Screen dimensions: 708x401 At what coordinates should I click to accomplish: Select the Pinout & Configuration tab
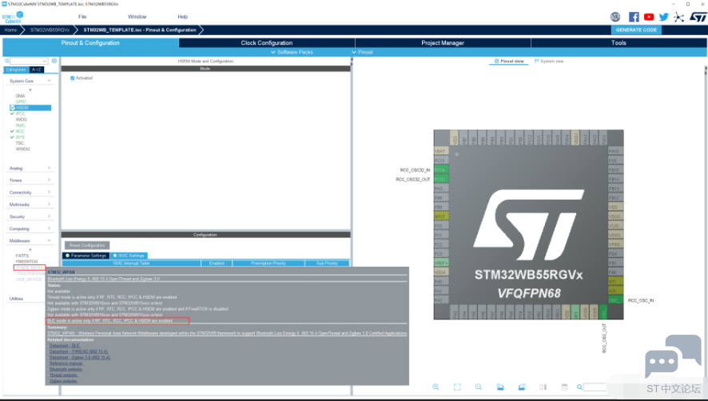[x=90, y=43]
